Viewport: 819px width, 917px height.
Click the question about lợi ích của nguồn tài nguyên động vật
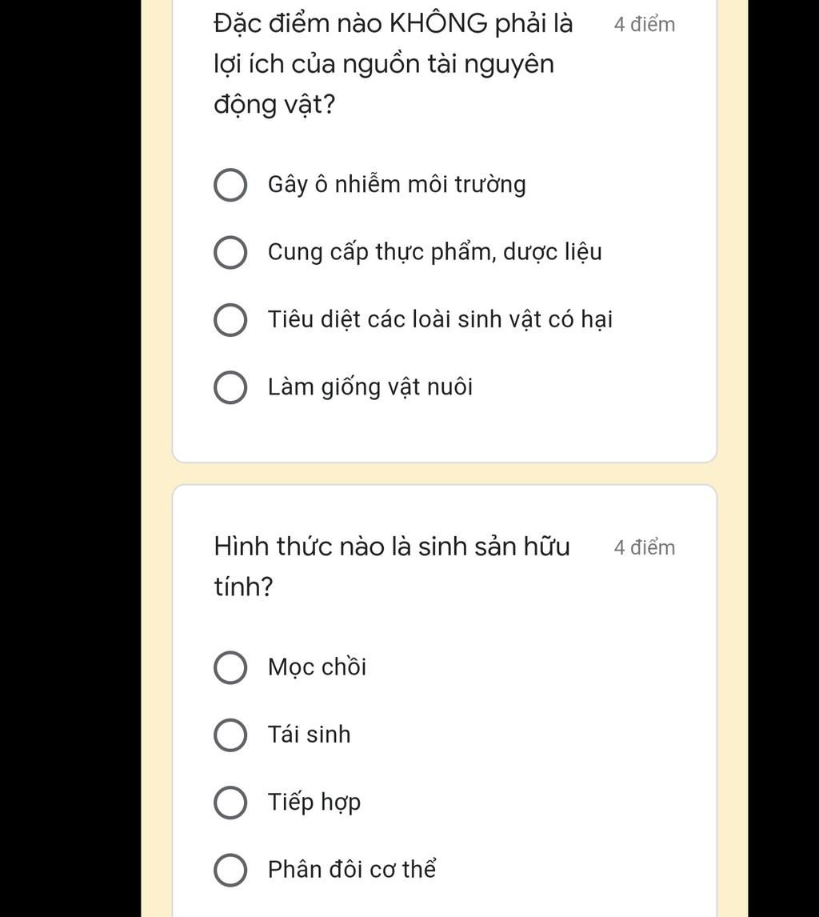pyautogui.click(x=394, y=64)
